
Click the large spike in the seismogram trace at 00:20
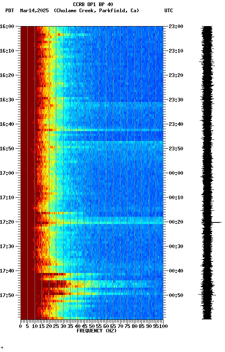pos(217,222)
